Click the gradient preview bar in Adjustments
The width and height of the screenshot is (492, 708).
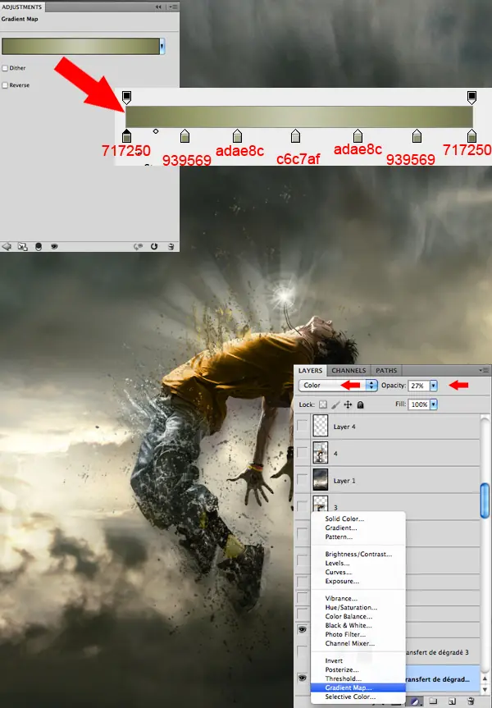coord(81,46)
